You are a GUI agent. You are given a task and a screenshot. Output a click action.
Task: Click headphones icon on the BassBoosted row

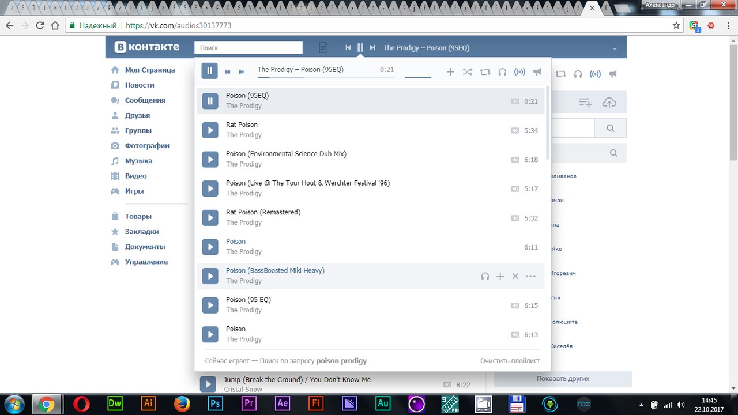click(485, 276)
